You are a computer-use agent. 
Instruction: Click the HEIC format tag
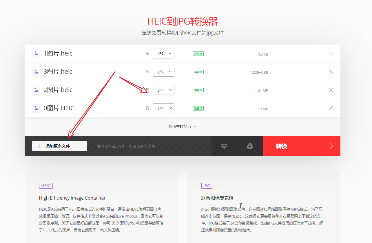46,186
